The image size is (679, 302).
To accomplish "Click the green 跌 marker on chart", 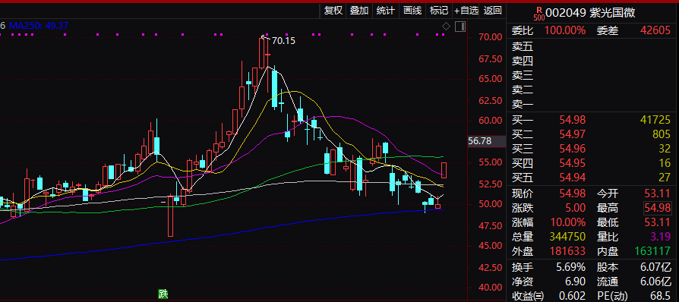I will 163,295.
